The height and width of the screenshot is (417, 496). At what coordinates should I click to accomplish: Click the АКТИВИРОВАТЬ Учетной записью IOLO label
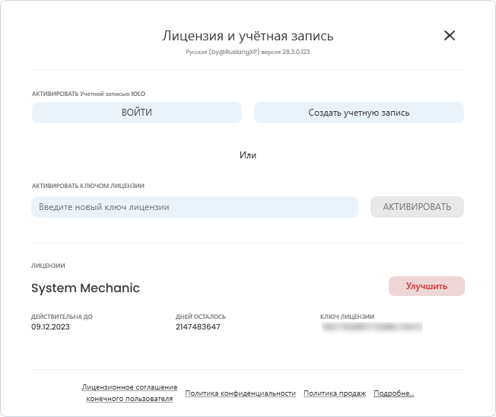[88, 94]
